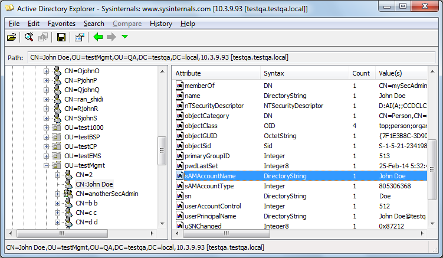Open history list with green down arrow
The image size is (443, 258).
124,38
